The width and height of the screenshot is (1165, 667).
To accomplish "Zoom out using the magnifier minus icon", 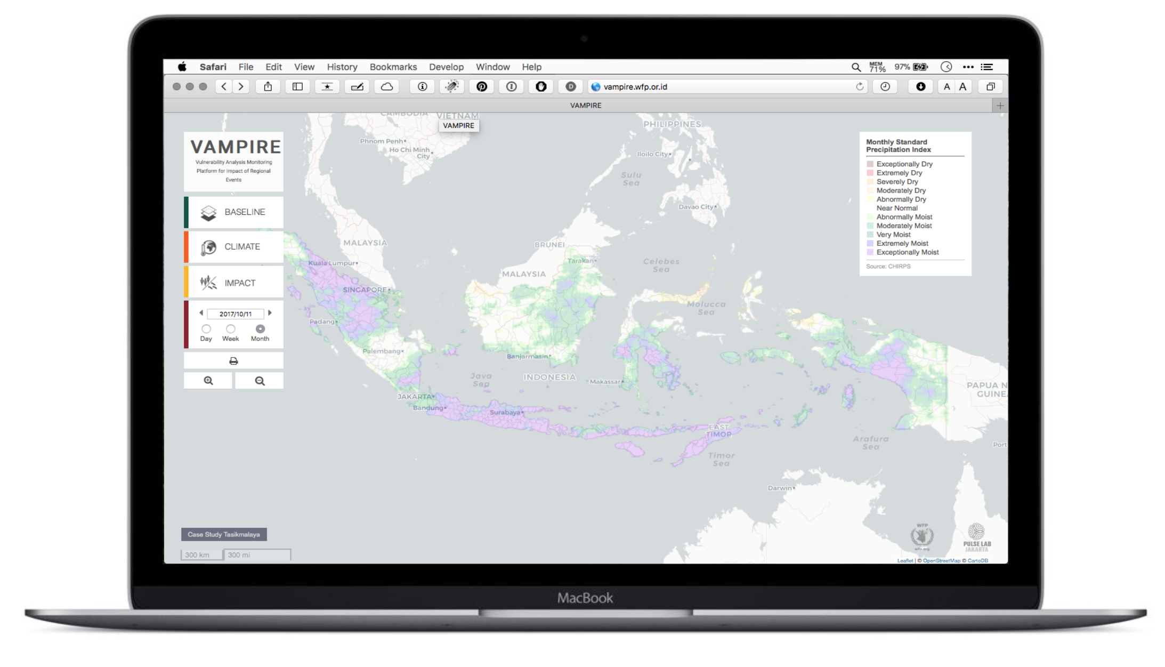I will pos(260,381).
